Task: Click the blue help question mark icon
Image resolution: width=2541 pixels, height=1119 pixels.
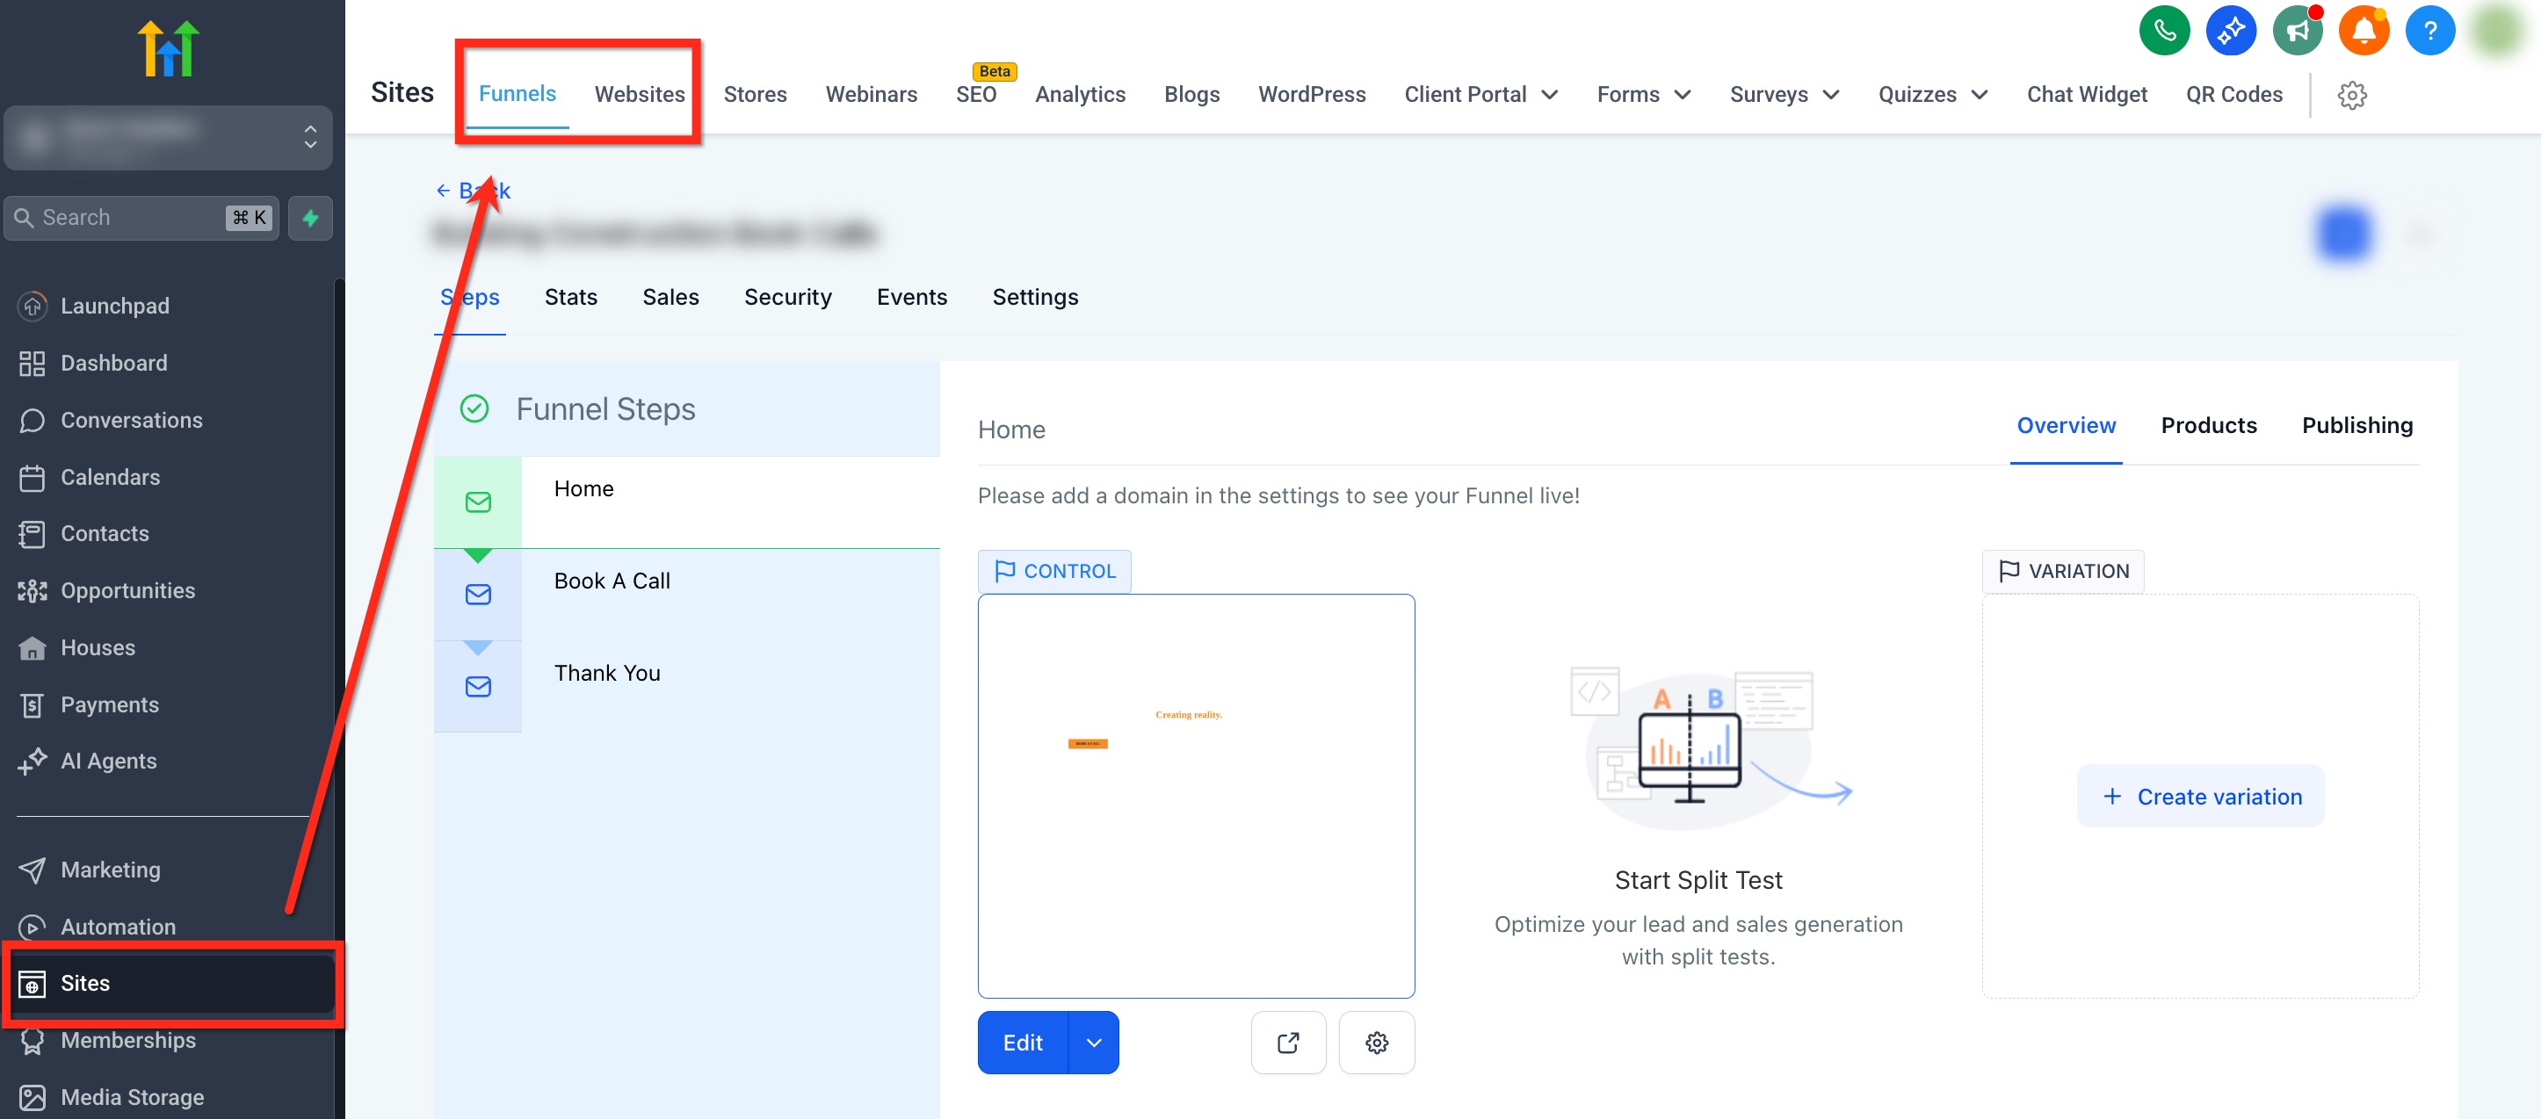Action: (2429, 32)
